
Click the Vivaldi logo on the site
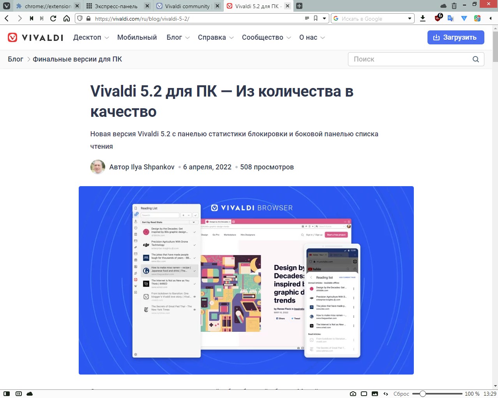pyautogui.click(x=35, y=37)
